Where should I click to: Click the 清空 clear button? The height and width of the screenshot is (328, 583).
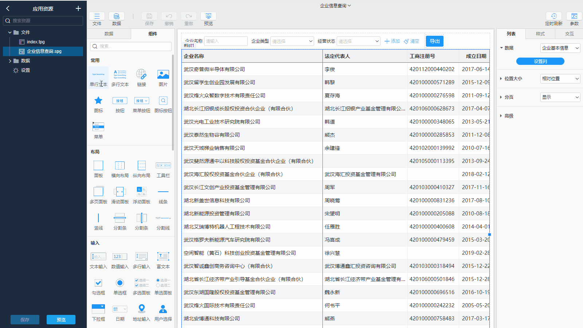pyautogui.click(x=411, y=41)
